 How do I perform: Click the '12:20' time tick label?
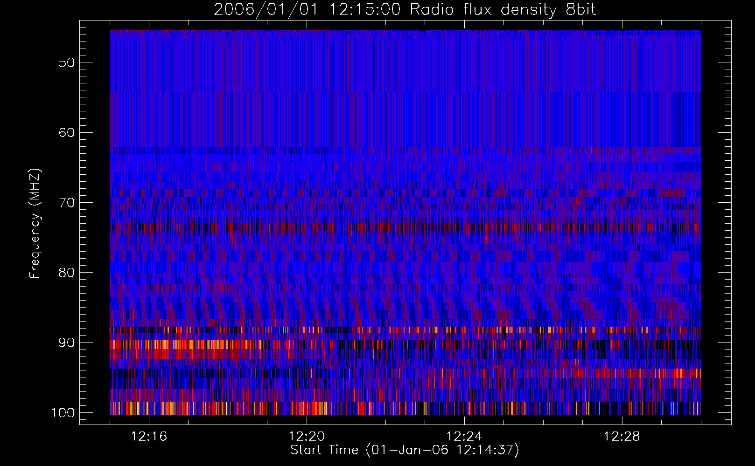[x=307, y=437]
